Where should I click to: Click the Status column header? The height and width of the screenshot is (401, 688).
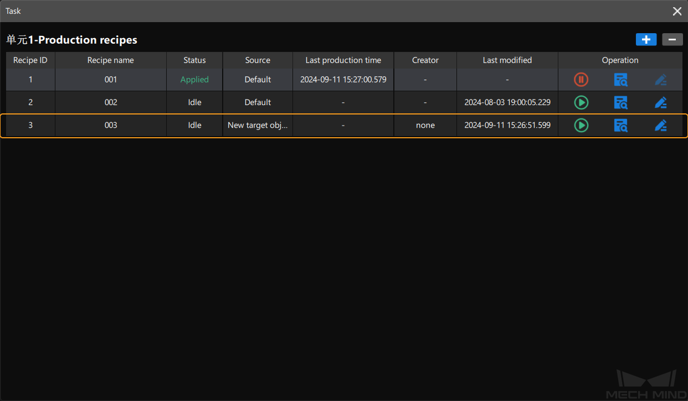(x=194, y=60)
